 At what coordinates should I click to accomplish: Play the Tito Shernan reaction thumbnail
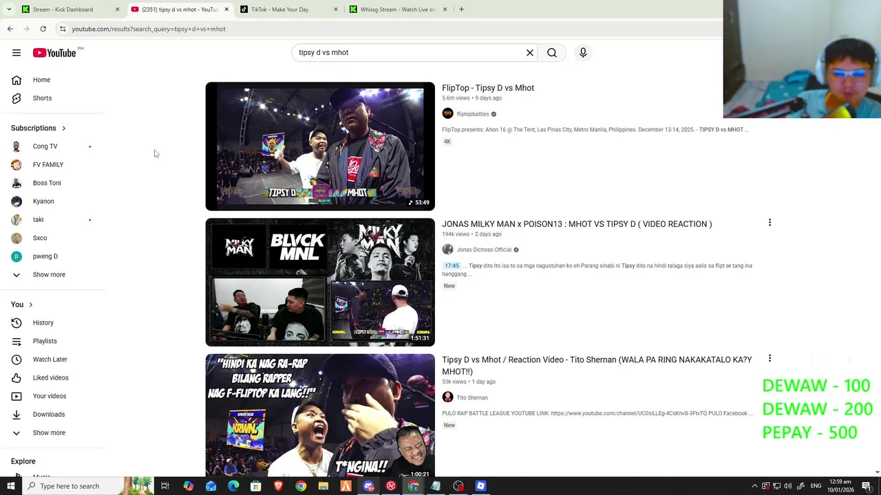click(320, 415)
